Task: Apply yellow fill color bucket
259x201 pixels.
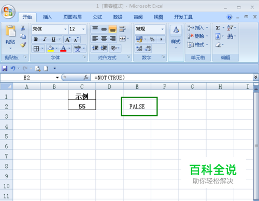Action: click(x=51, y=49)
